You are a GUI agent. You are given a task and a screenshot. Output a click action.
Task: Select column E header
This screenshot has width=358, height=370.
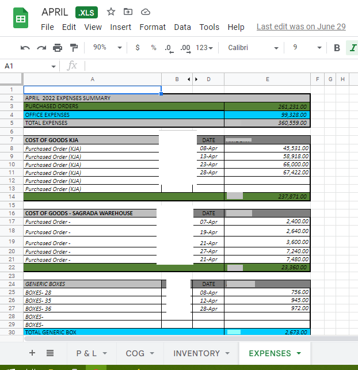tap(267, 79)
